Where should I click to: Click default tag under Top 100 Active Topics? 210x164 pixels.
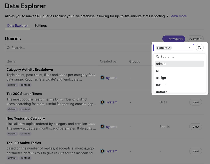pos(12,158)
